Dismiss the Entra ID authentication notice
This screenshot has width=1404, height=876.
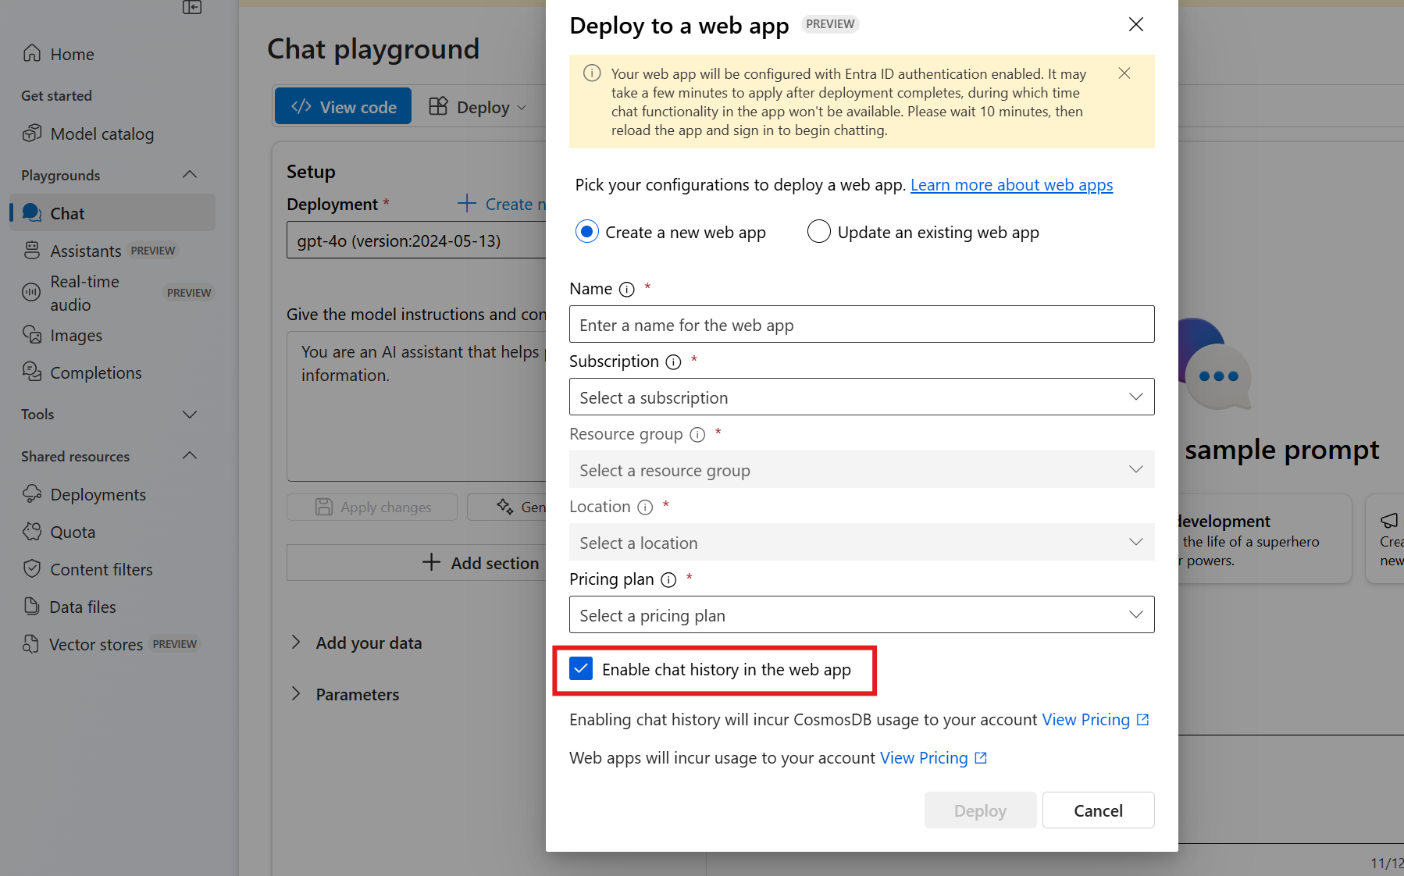click(1124, 73)
